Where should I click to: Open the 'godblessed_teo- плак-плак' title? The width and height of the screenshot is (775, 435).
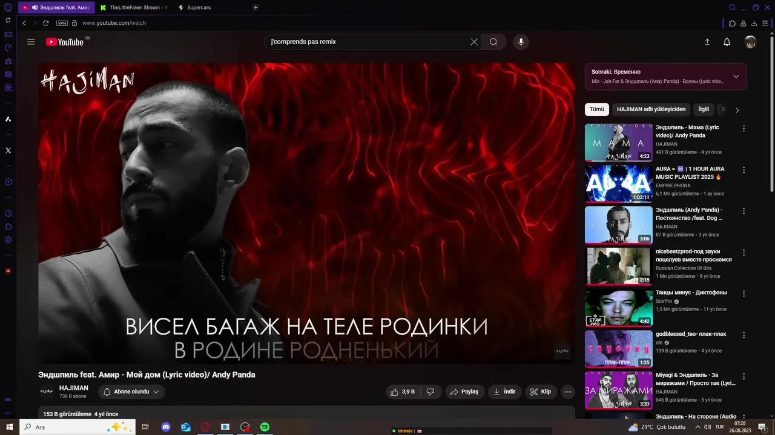tap(691, 334)
